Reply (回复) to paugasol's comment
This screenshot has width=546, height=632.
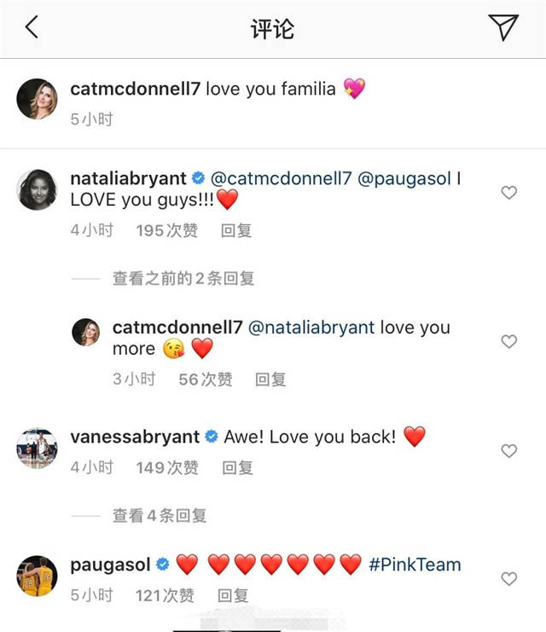coord(233,595)
